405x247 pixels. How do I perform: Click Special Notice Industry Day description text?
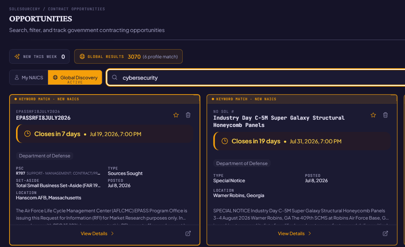(301, 215)
